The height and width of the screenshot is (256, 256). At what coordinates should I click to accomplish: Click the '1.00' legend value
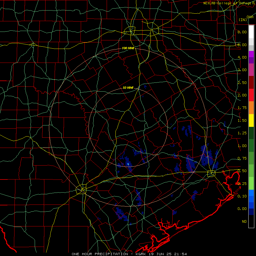click(242, 146)
